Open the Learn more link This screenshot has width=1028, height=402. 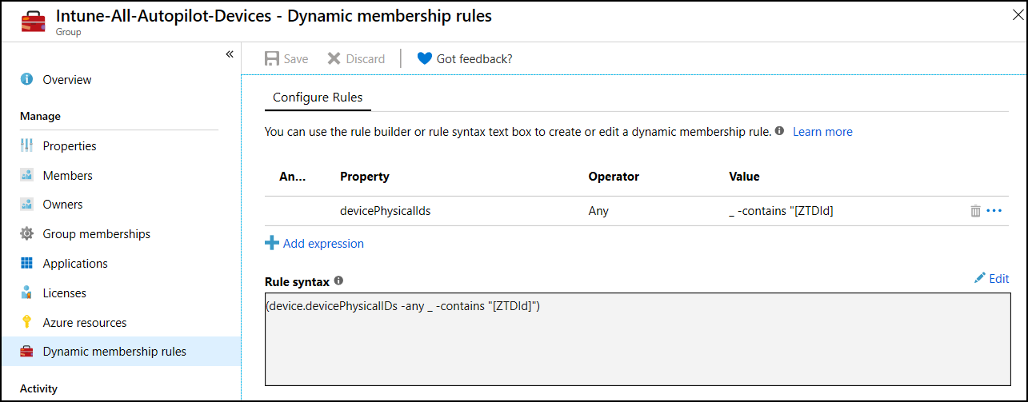point(822,132)
